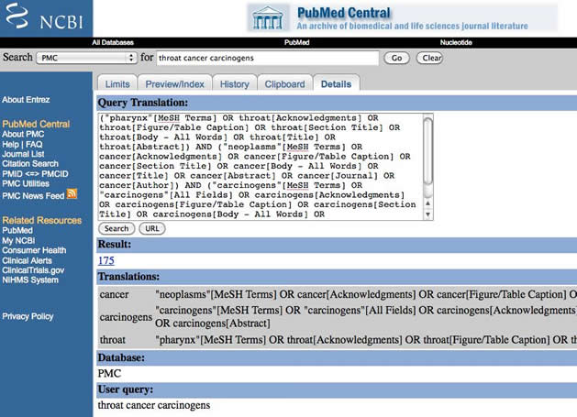Open the Preview/Index tab
The width and height of the screenshot is (577, 417).
(x=175, y=83)
